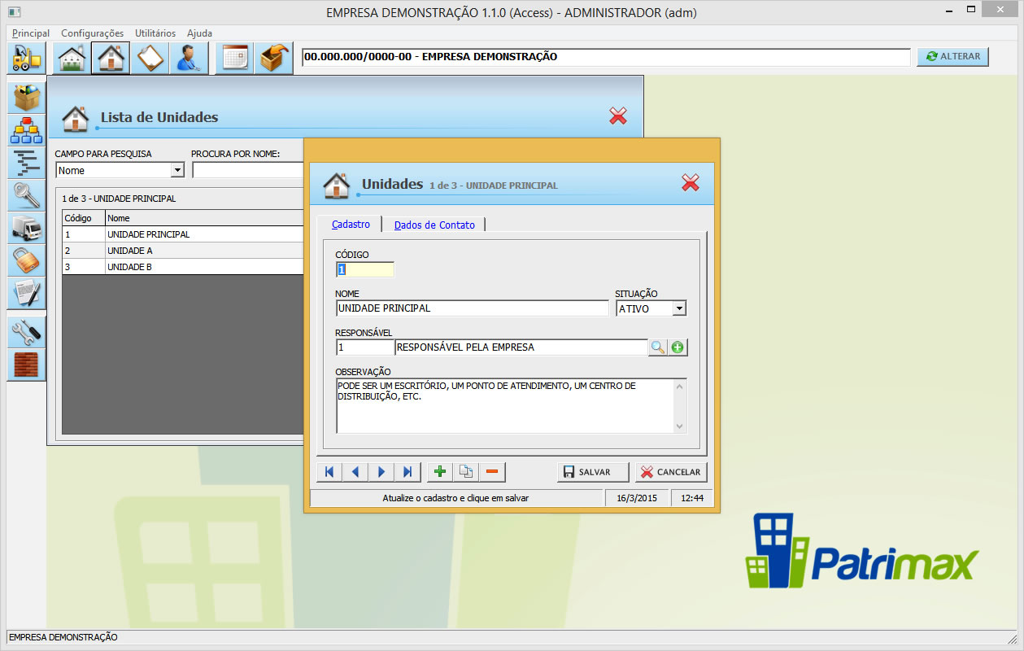1024x651 pixels.
Task: Close the Lista de Unidades window
Action: pyautogui.click(x=618, y=116)
